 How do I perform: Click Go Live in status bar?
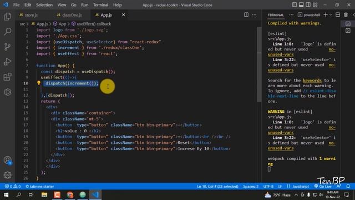coord(323,187)
